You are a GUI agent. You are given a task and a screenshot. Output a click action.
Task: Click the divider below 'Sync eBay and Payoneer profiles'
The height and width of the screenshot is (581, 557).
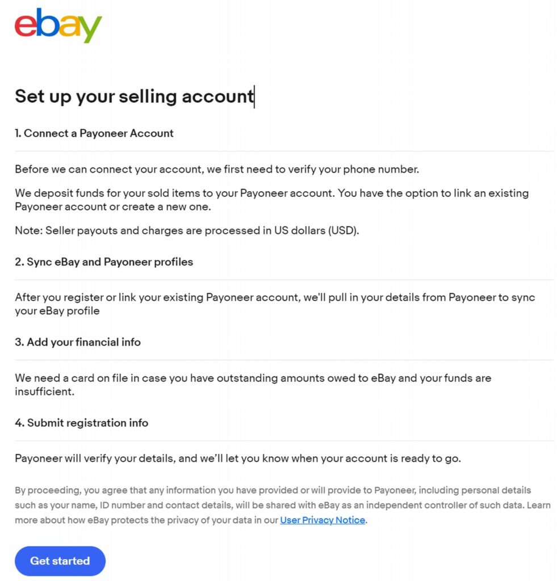click(284, 280)
